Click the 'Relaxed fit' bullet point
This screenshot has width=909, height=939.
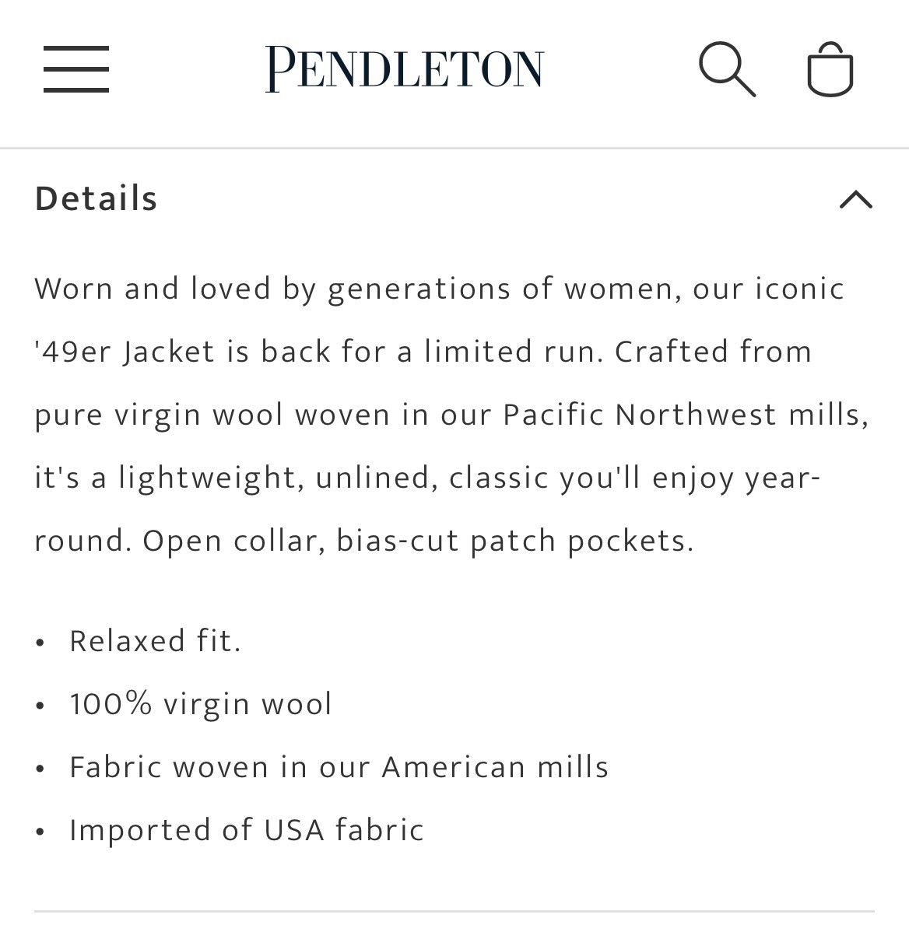[x=155, y=640]
